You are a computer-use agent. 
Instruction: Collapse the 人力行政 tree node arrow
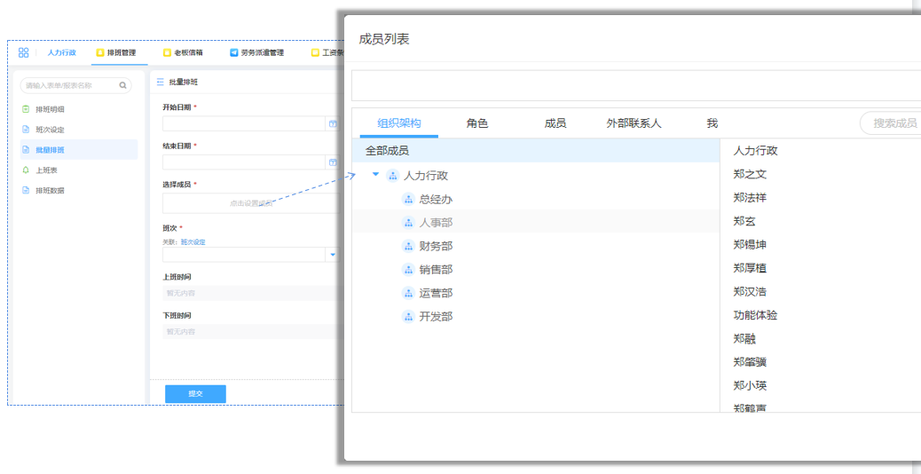[375, 175]
